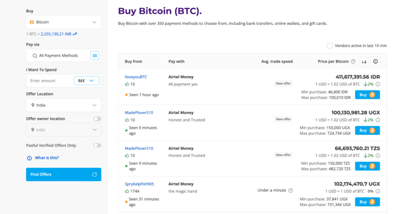Click the 66,693,760.21 TZS price
Viewport: 412px width, 214px height.
point(357,148)
